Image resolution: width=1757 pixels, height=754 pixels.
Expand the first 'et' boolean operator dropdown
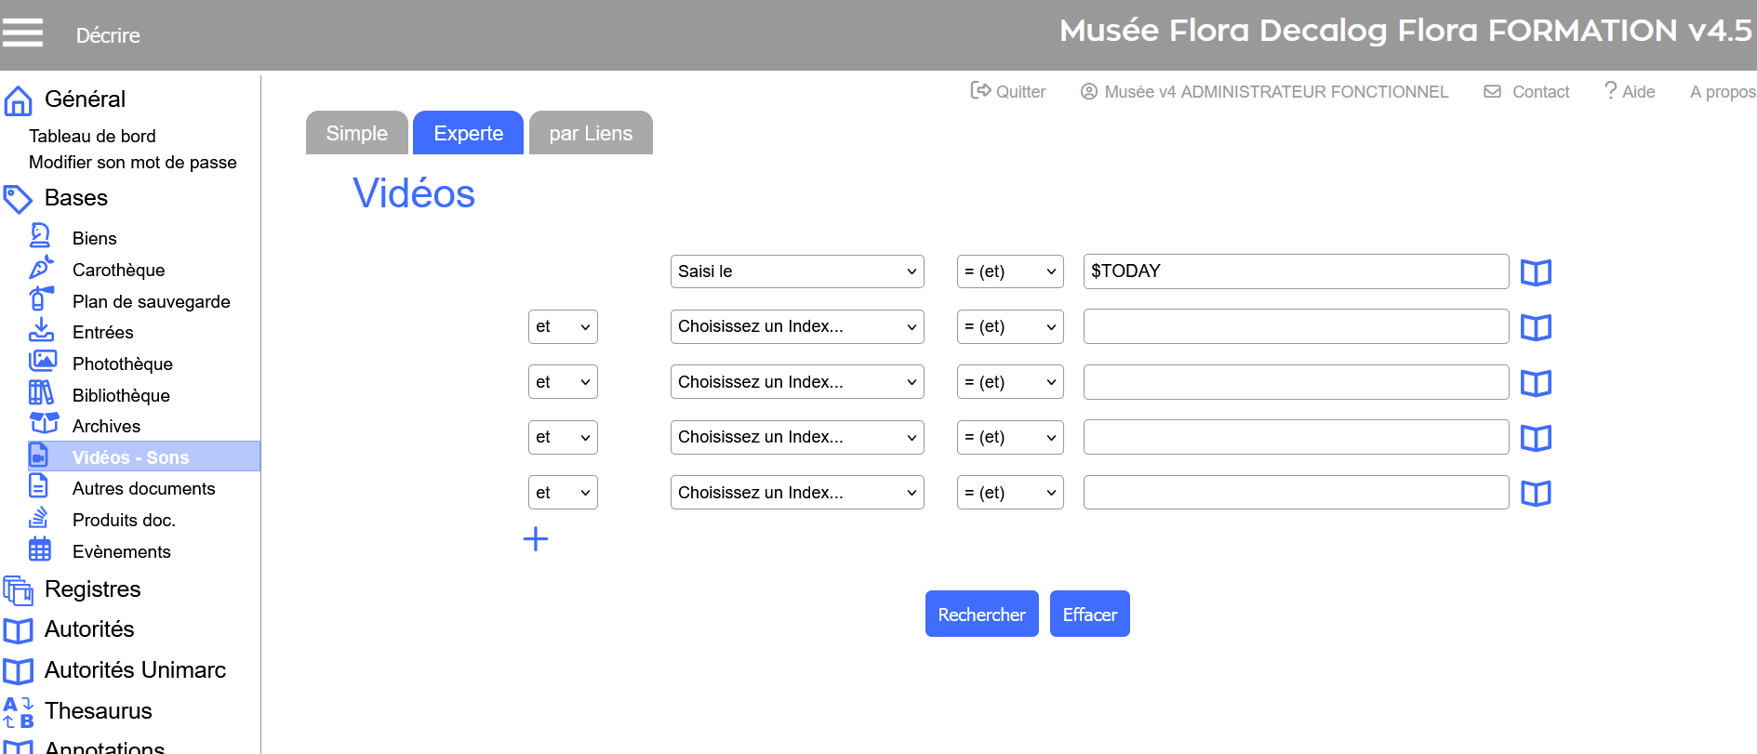point(562,327)
